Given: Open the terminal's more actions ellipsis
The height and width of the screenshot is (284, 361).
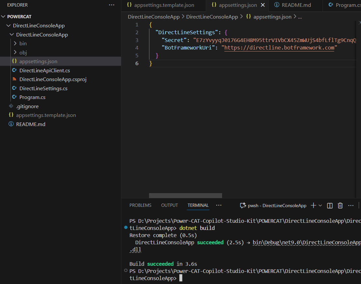Looking at the screenshot, I should click(351, 205).
